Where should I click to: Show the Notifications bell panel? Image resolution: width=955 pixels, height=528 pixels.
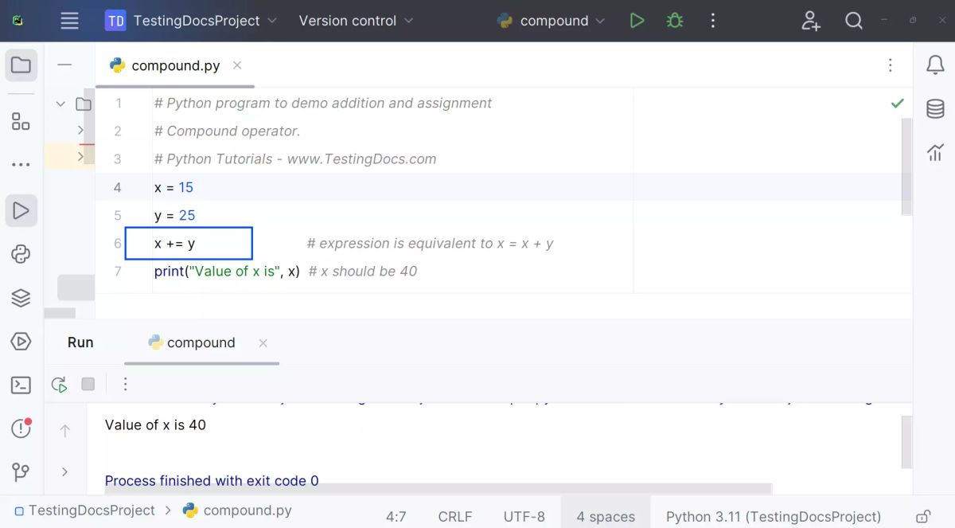[x=935, y=65]
